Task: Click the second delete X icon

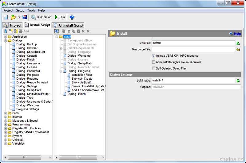Action: click(88, 31)
